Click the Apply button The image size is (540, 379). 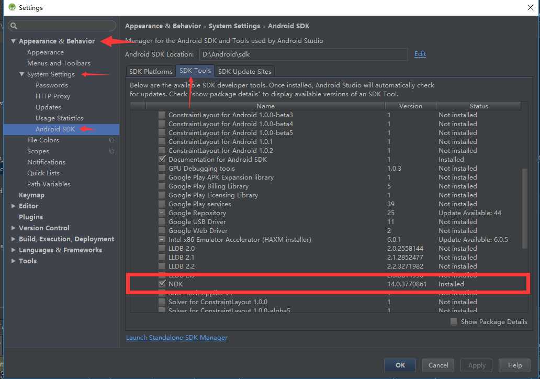pos(476,365)
